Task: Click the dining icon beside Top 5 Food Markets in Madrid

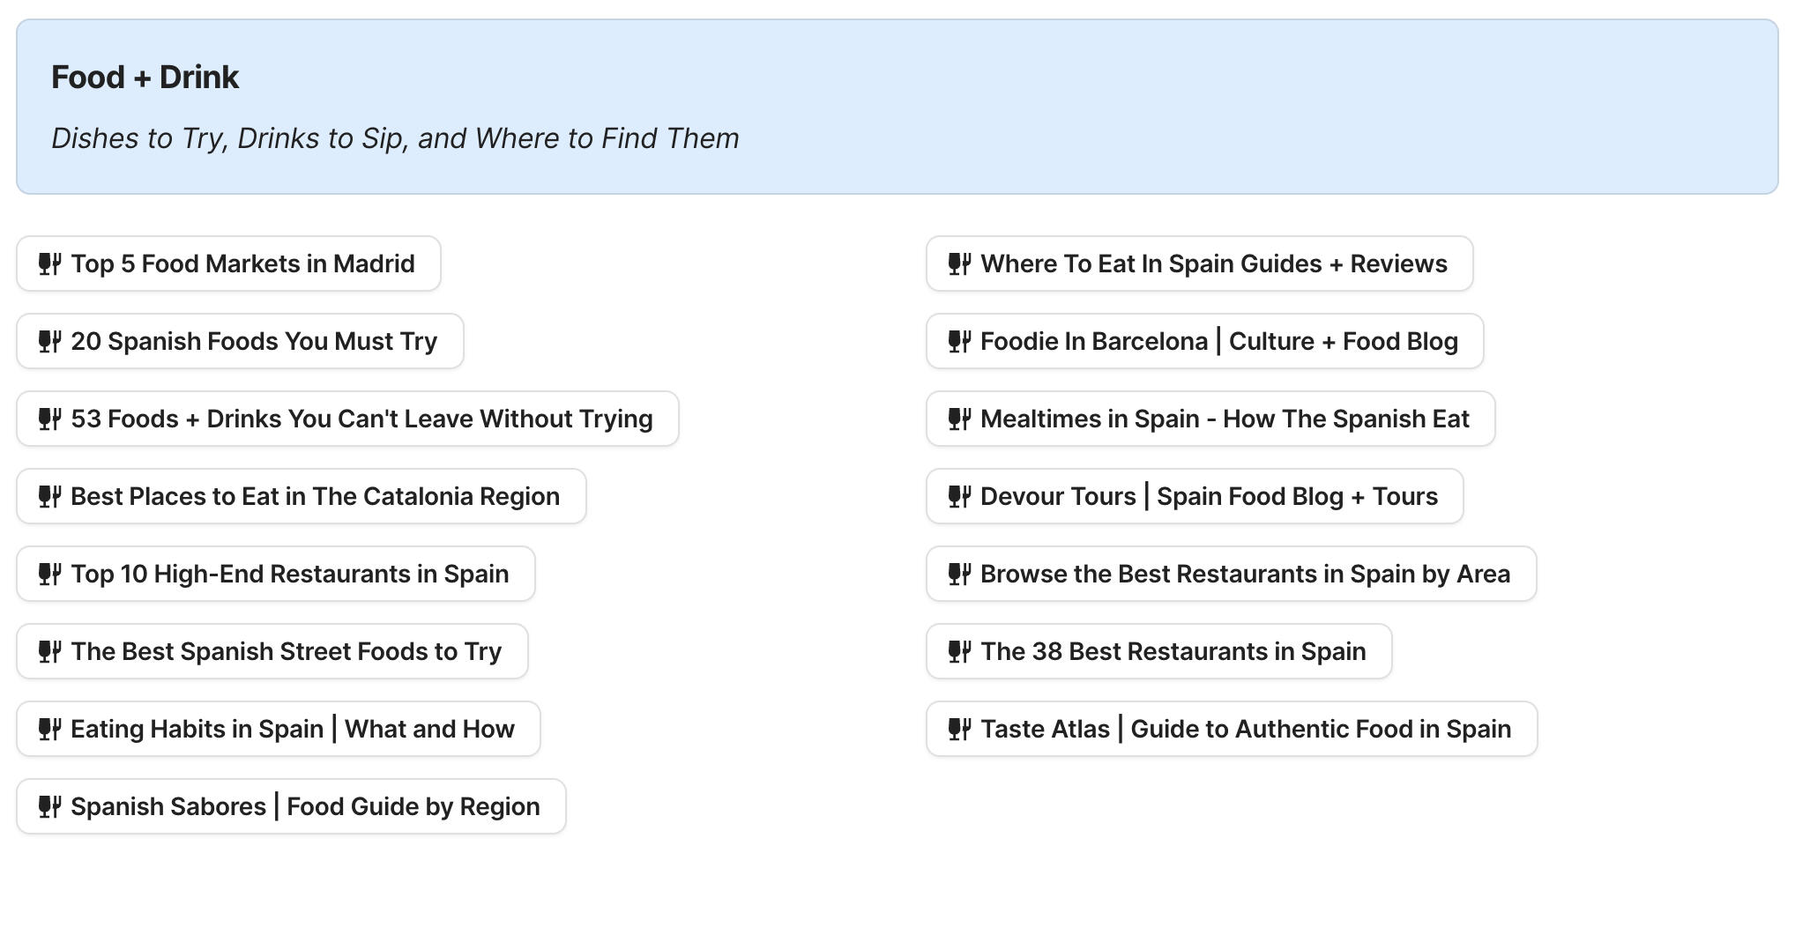Action: [x=49, y=263]
